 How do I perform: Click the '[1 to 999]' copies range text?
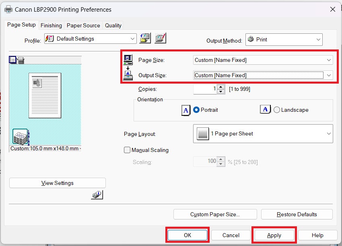tap(239, 89)
